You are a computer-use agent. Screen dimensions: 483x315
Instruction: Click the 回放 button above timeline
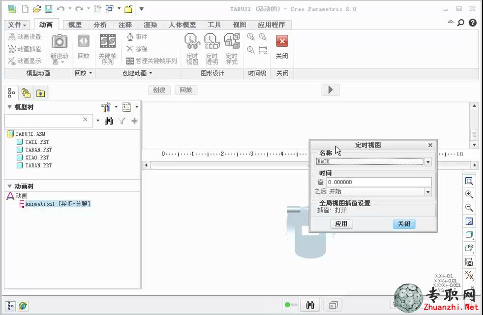[186, 90]
